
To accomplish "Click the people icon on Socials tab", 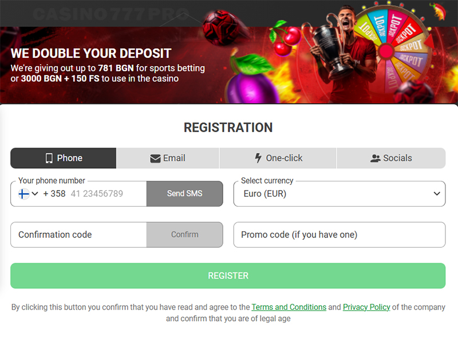I will (375, 158).
